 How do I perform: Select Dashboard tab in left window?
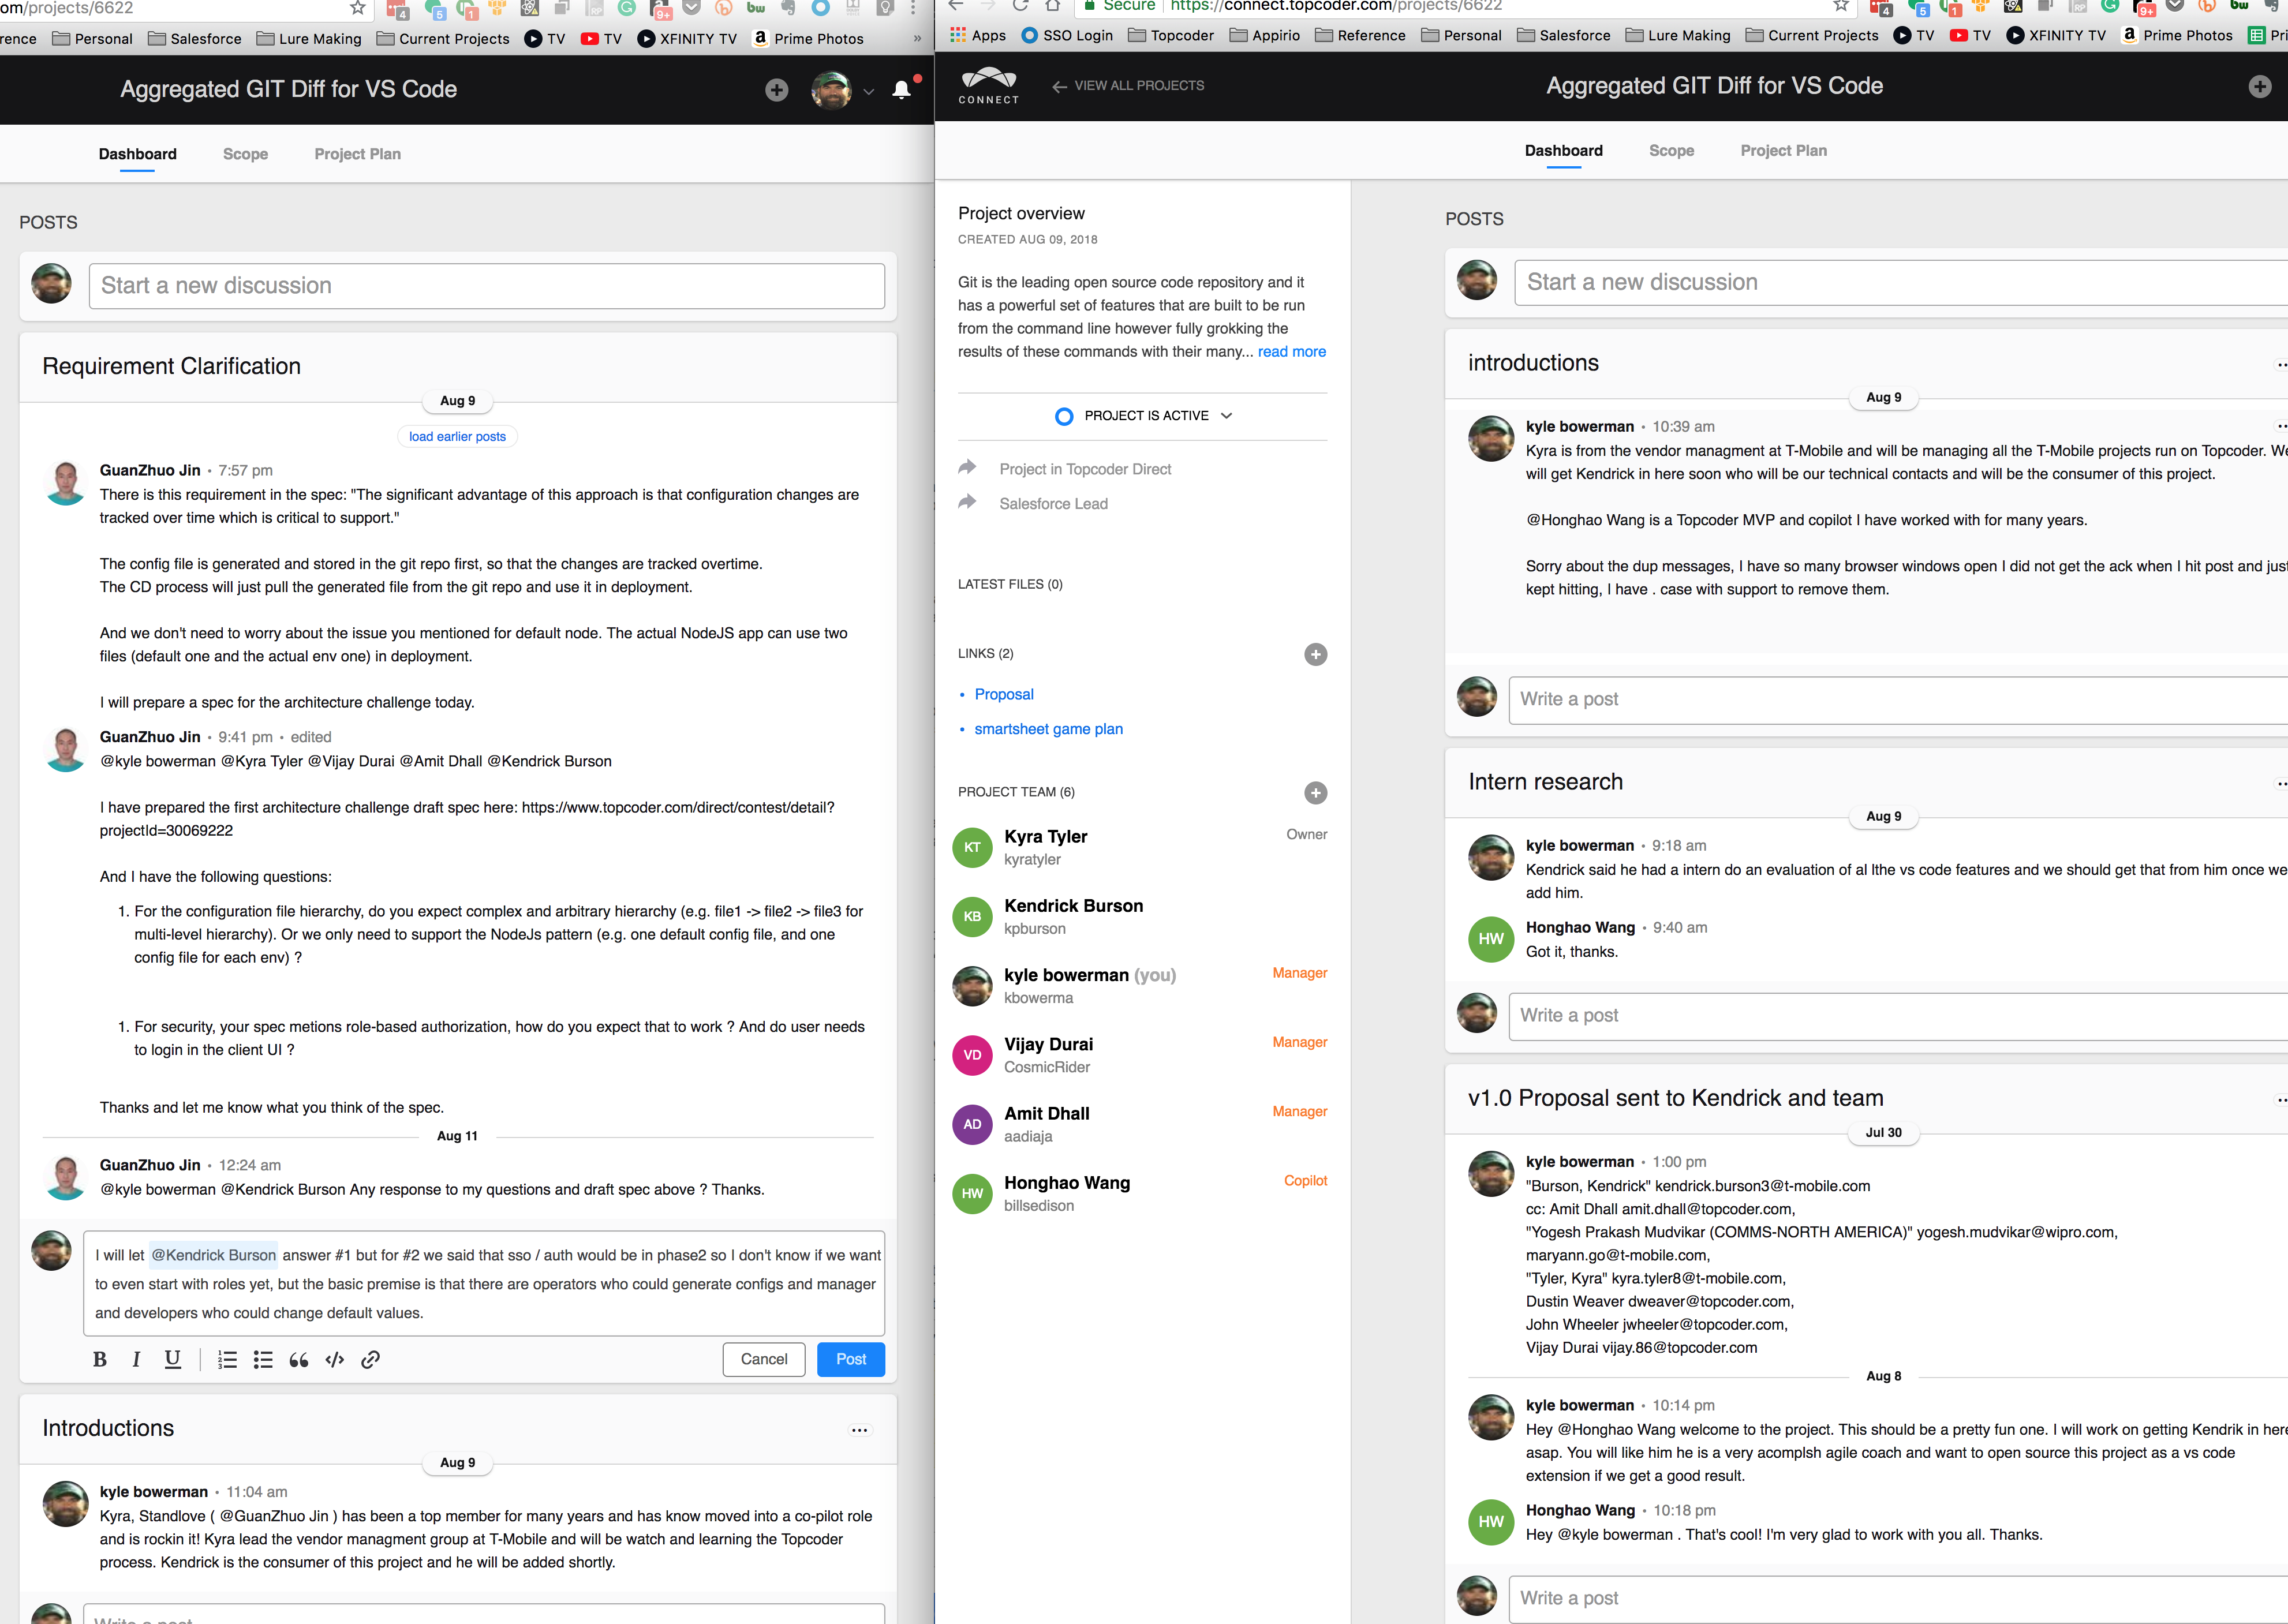coord(137,154)
